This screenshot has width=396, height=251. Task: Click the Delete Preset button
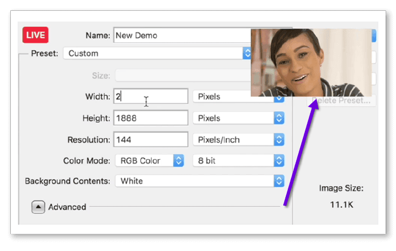(341, 101)
